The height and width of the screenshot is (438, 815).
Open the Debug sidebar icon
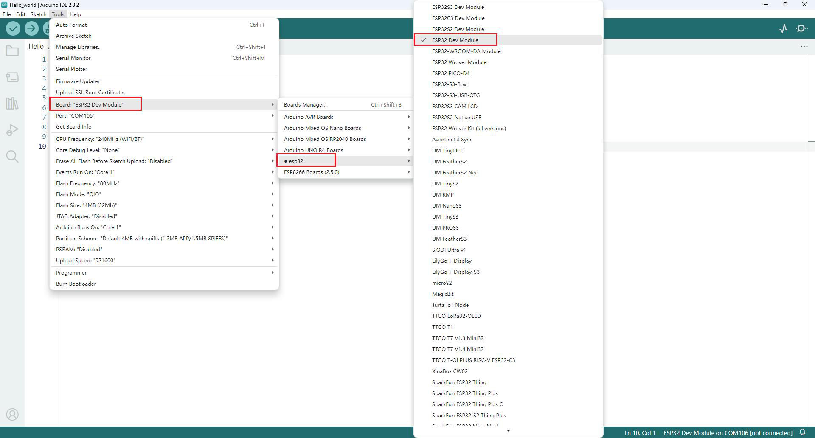tap(12, 130)
